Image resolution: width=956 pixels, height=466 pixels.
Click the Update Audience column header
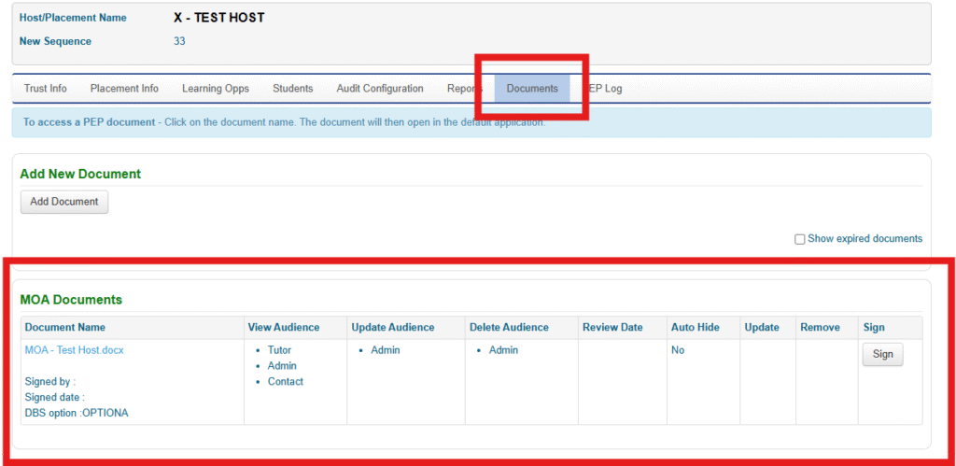coord(393,328)
